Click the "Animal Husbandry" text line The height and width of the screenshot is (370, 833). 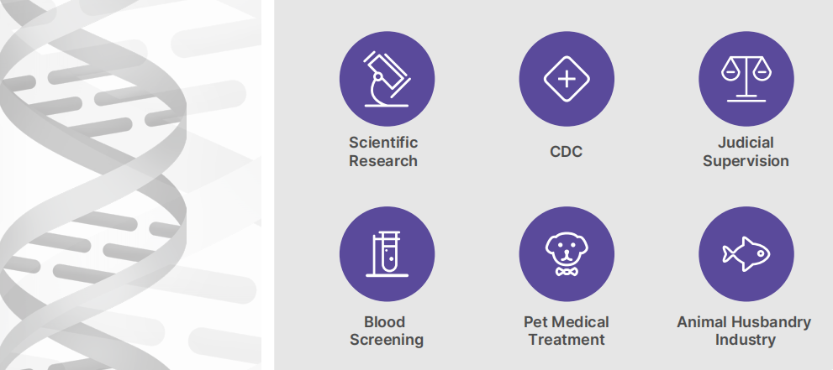745,322
